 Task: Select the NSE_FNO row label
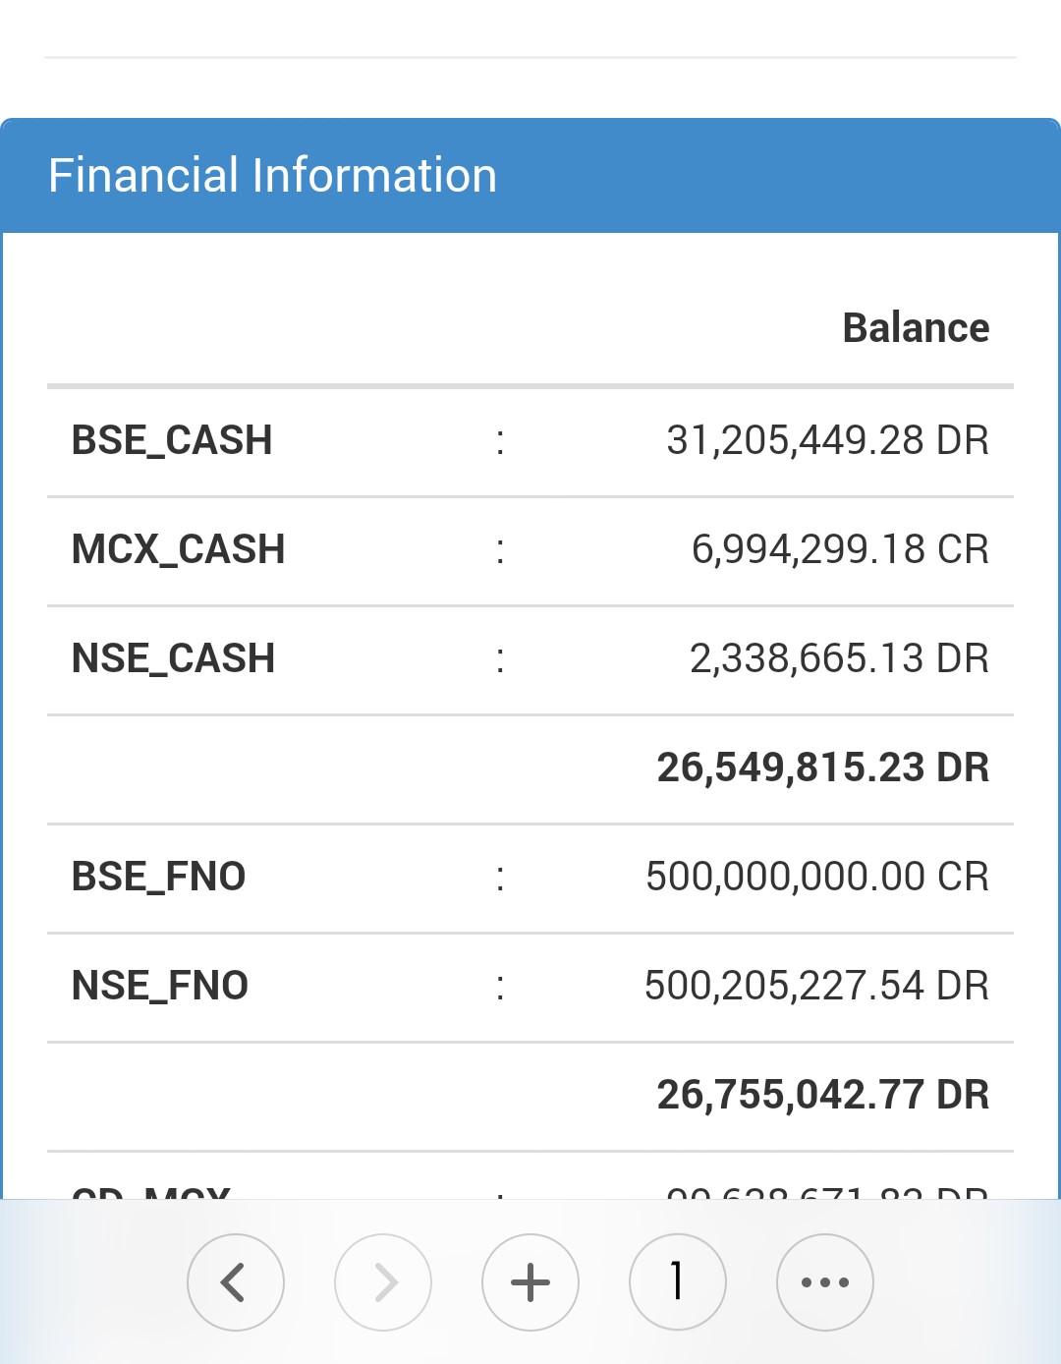coord(160,986)
